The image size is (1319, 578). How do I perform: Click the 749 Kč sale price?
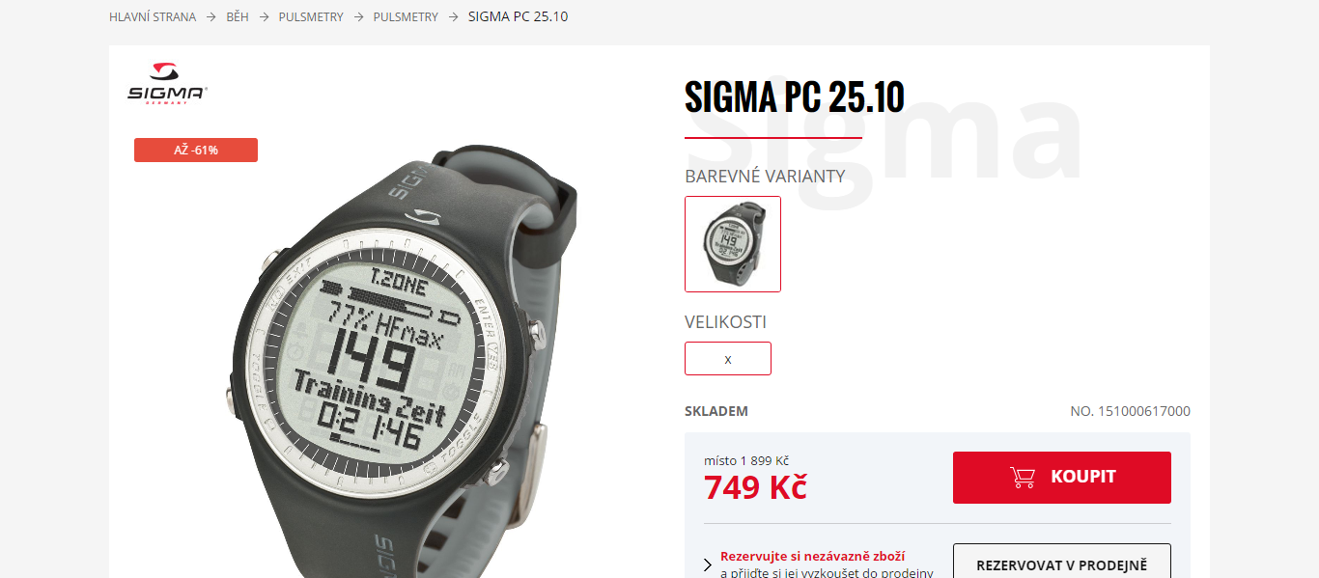[x=755, y=488]
